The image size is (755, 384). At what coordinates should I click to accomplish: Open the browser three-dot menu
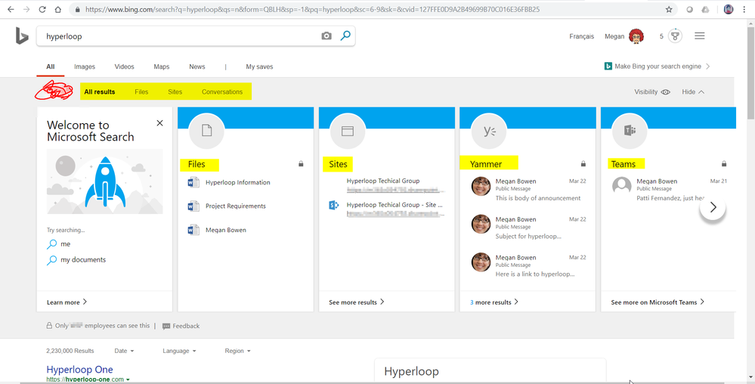744,9
